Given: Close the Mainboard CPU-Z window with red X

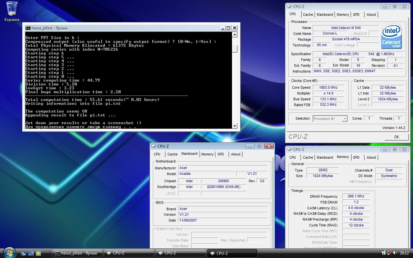Looking at the screenshot, I should pyautogui.click(x=269, y=146).
